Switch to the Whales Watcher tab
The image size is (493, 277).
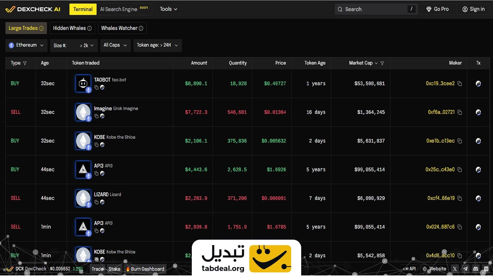click(122, 28)
